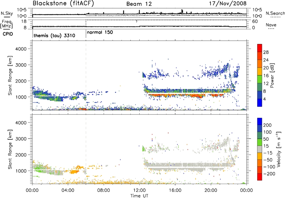Click the '4000' tick on power plot axis

point(21,49)
